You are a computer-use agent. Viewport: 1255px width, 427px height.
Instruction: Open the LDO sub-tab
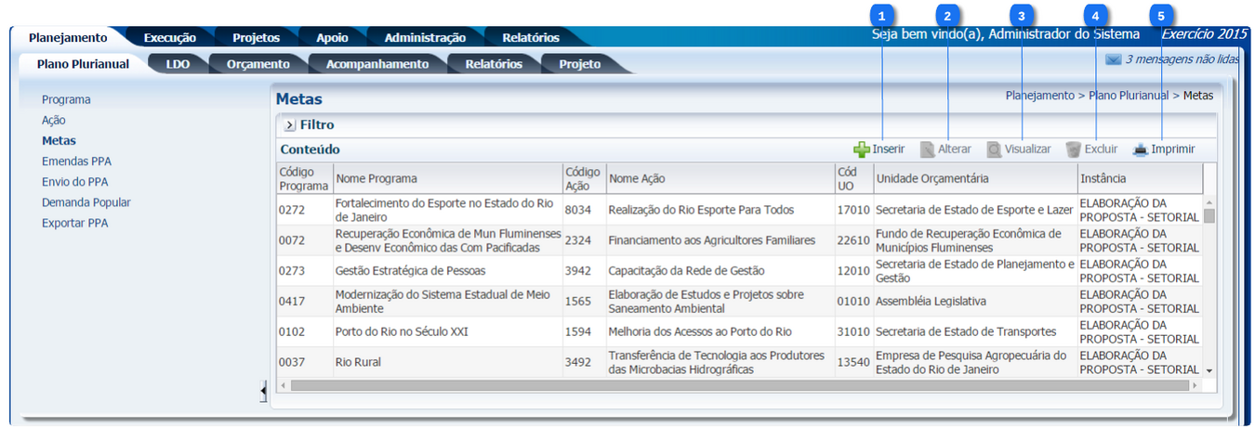(178, 64)
